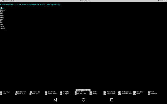Tap the Android Recents square button
Screen dimensions: 167x104
tap(112, 100)
